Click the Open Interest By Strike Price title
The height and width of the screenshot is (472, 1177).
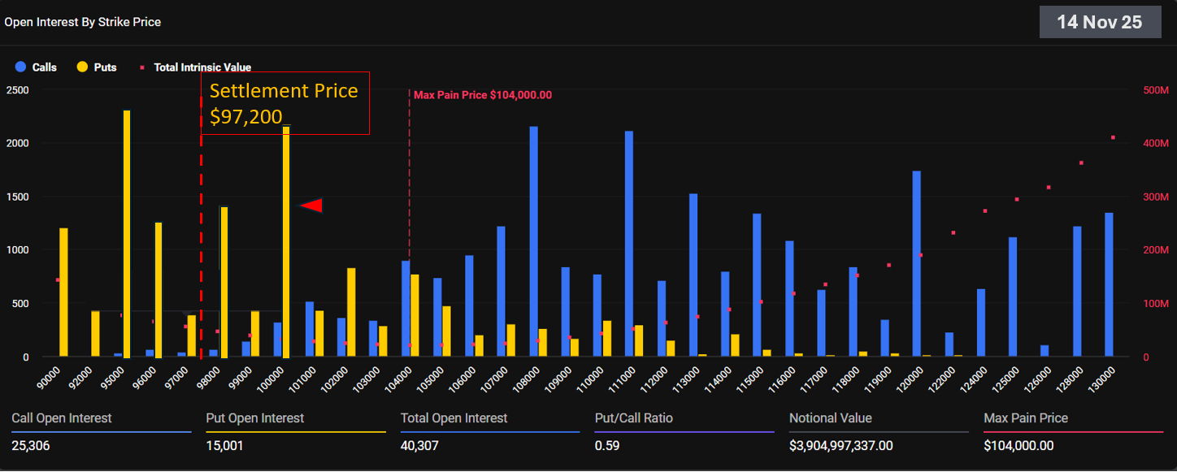pos(83,22)
